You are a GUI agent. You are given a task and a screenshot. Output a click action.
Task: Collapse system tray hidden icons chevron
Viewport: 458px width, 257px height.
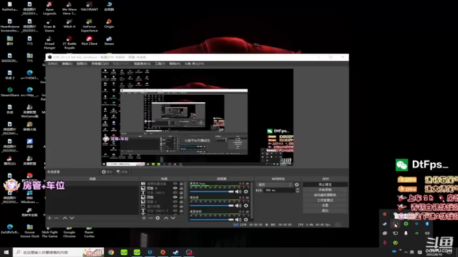pos(406,252)
